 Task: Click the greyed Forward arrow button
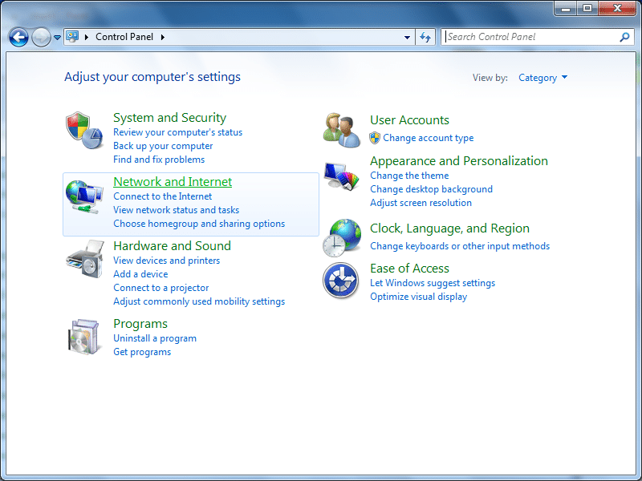pyautogui.click(x=41, y=37)
